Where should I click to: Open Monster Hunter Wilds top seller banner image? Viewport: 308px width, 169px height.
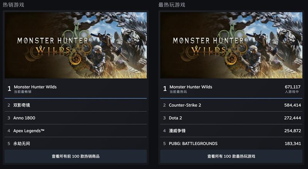[x=75, y=45]
